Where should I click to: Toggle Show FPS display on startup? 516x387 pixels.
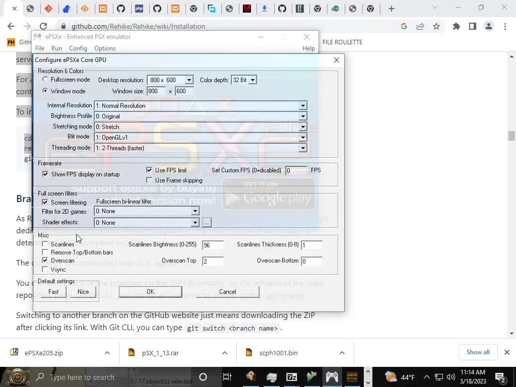(x=45, y=174)
